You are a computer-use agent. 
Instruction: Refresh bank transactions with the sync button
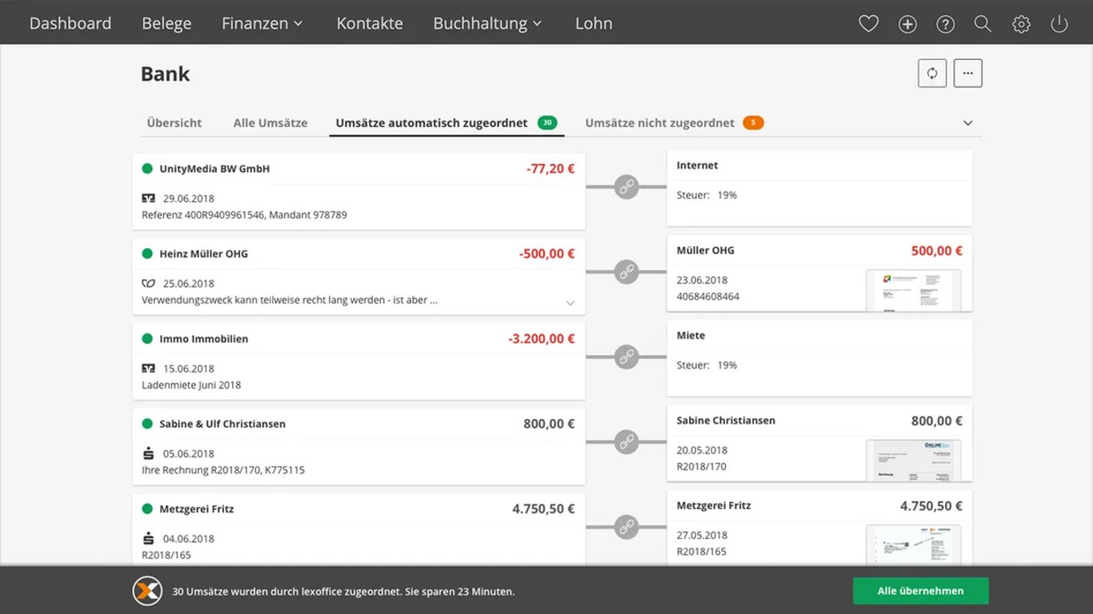pyautogui.click(x=932, y=74)
